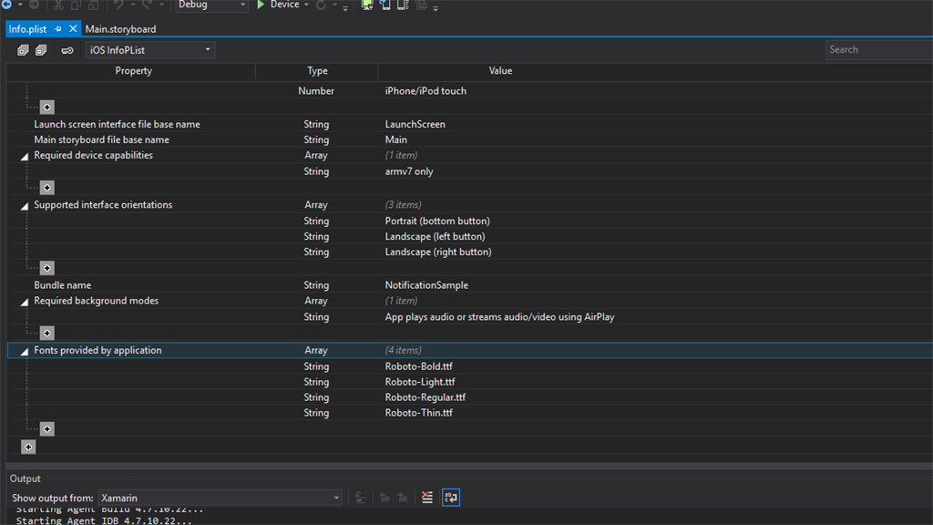This screenshot has height=525, width=933.
Task: Click the collapse all nodes icon in plist toolbar
Action: pos(41,50)
